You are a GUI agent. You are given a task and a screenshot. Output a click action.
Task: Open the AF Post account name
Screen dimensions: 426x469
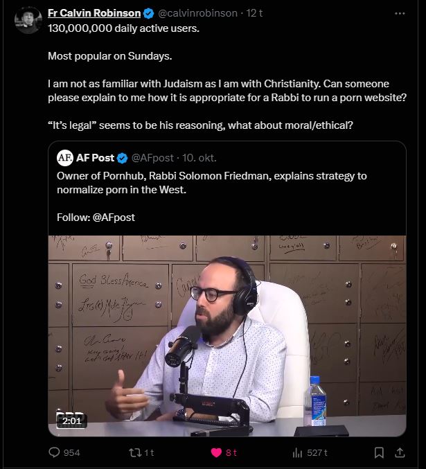(x=95, y=158)
